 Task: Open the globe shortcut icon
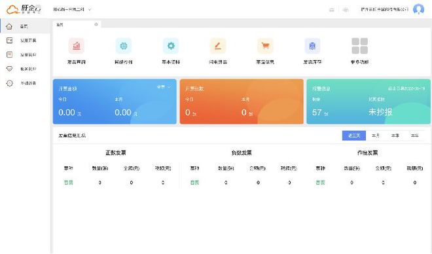pos(124,46)
